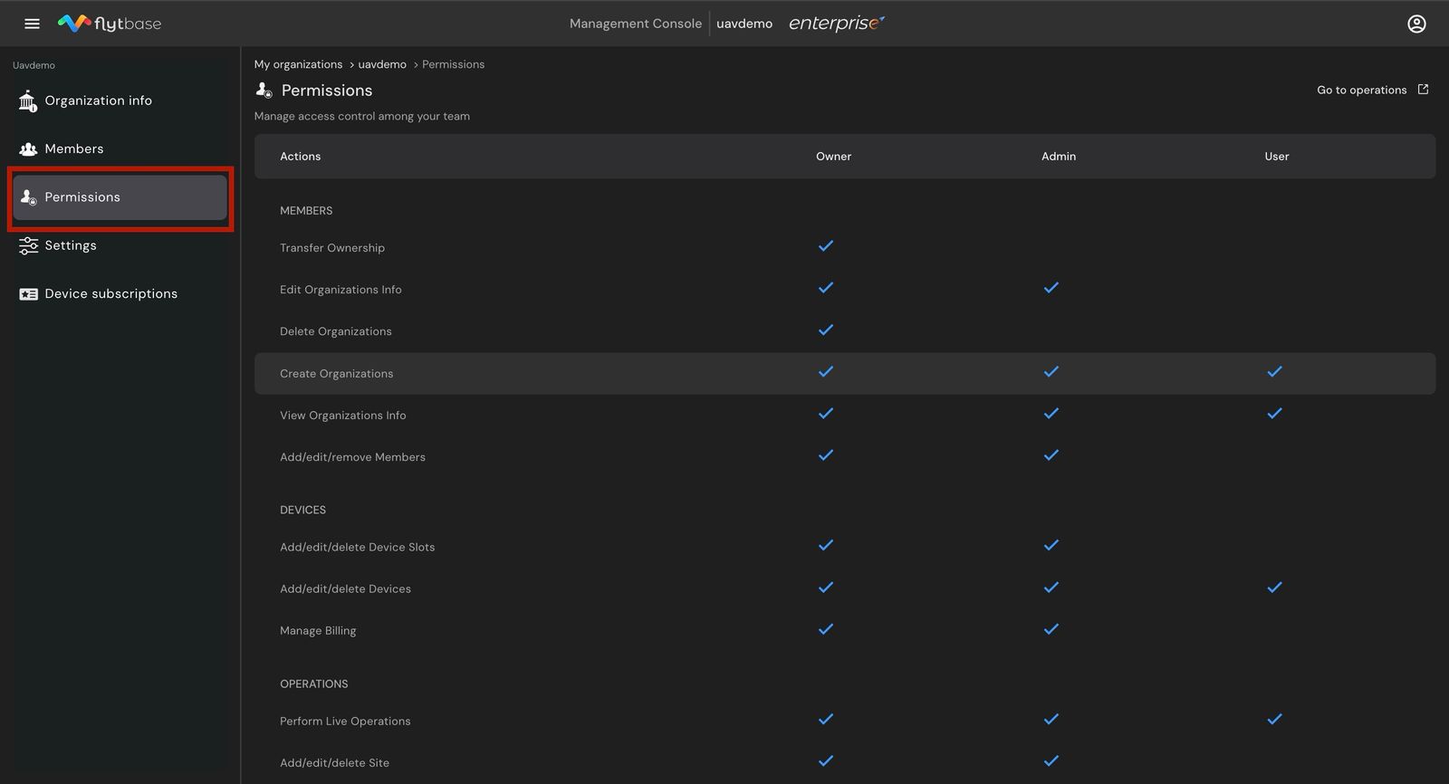Click the MEMBERS section heading
The image size is (1449, 784).
click(x=306, y=211)
